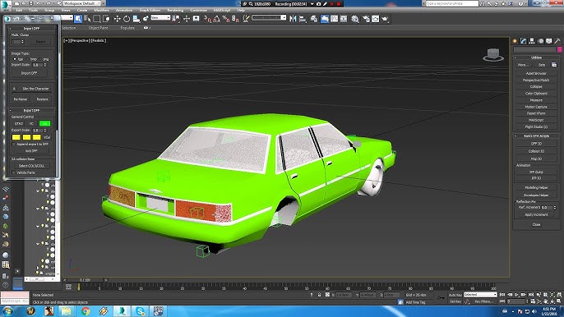Switch to the Object Paint ribbon tab
The width and height of the screenshot is (564, 317).
(x=98, y=28)
